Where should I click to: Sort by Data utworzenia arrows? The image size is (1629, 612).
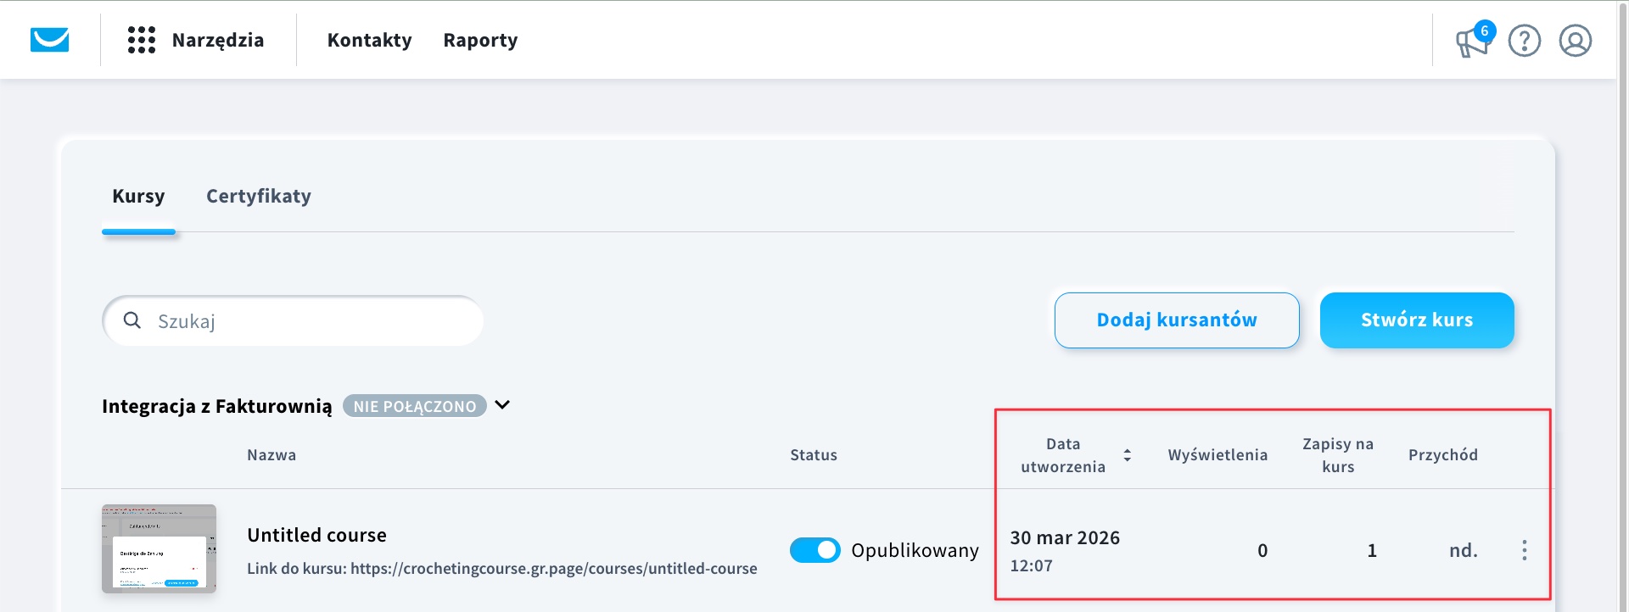(x=1127, y=455)
